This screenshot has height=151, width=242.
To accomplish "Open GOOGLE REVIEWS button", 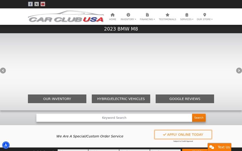I will pyautogui.click(x=185, y=99).
